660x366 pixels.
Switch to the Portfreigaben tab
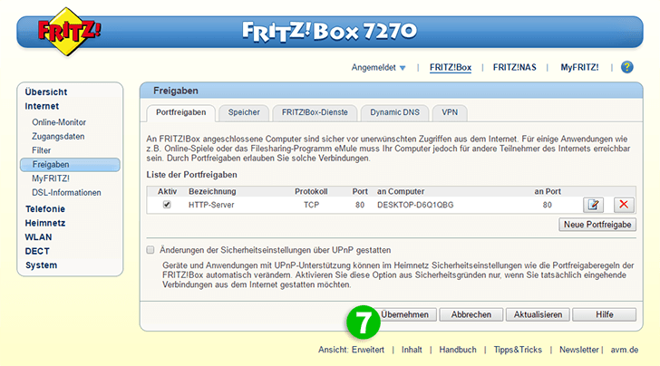[181, 112]
